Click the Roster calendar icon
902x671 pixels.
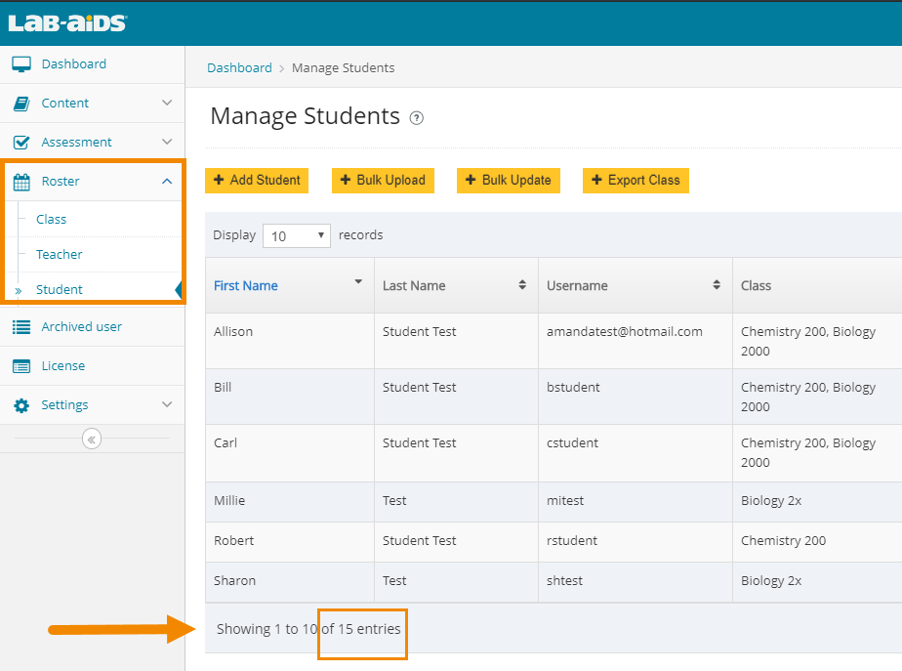[21, 182]
